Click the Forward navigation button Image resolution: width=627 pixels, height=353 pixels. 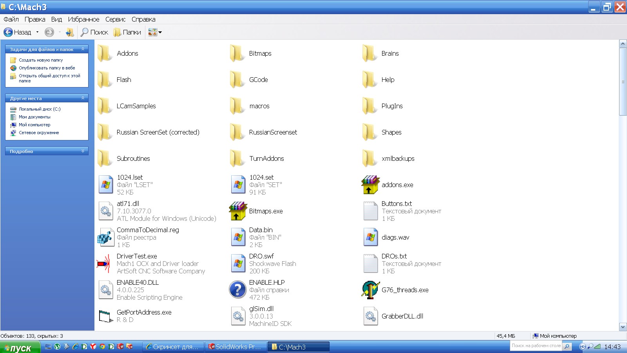tap(49, 32)
